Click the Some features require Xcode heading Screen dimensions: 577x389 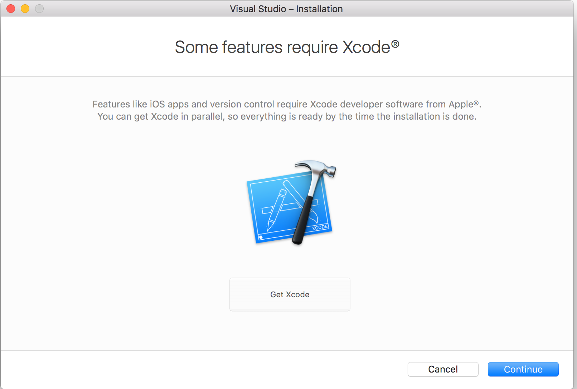tap(287, 47)
